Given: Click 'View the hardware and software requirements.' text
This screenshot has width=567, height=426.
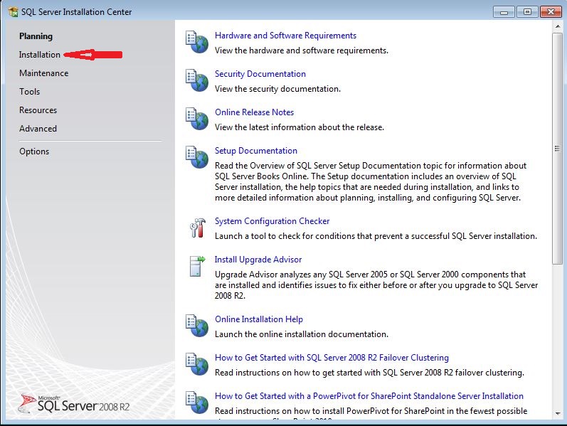Looking at the screenshot, I should pos(302,50).
